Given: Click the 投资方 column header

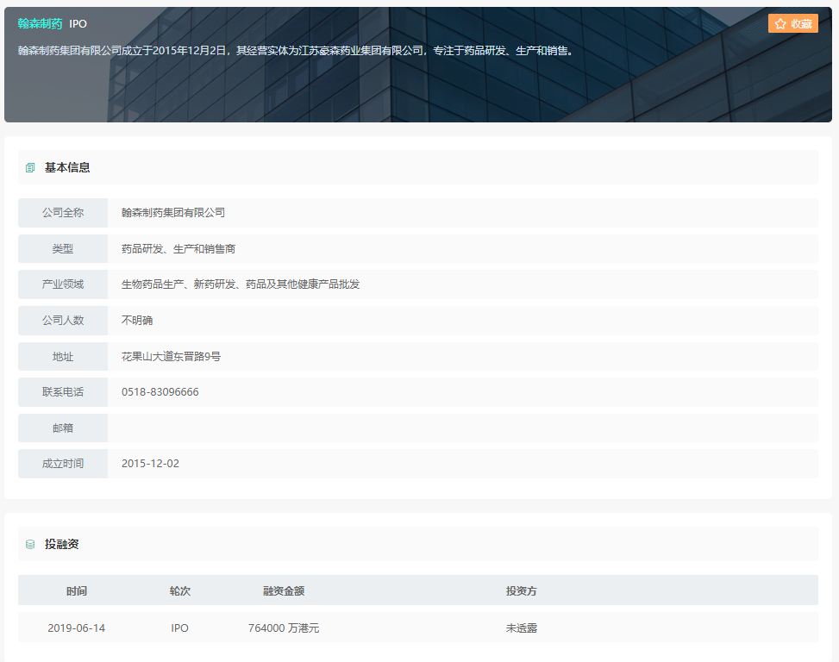Looking at the screenshot, I should tap(521, 590).
